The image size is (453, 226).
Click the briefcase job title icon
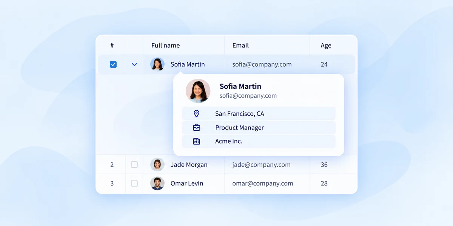[196, 127]
